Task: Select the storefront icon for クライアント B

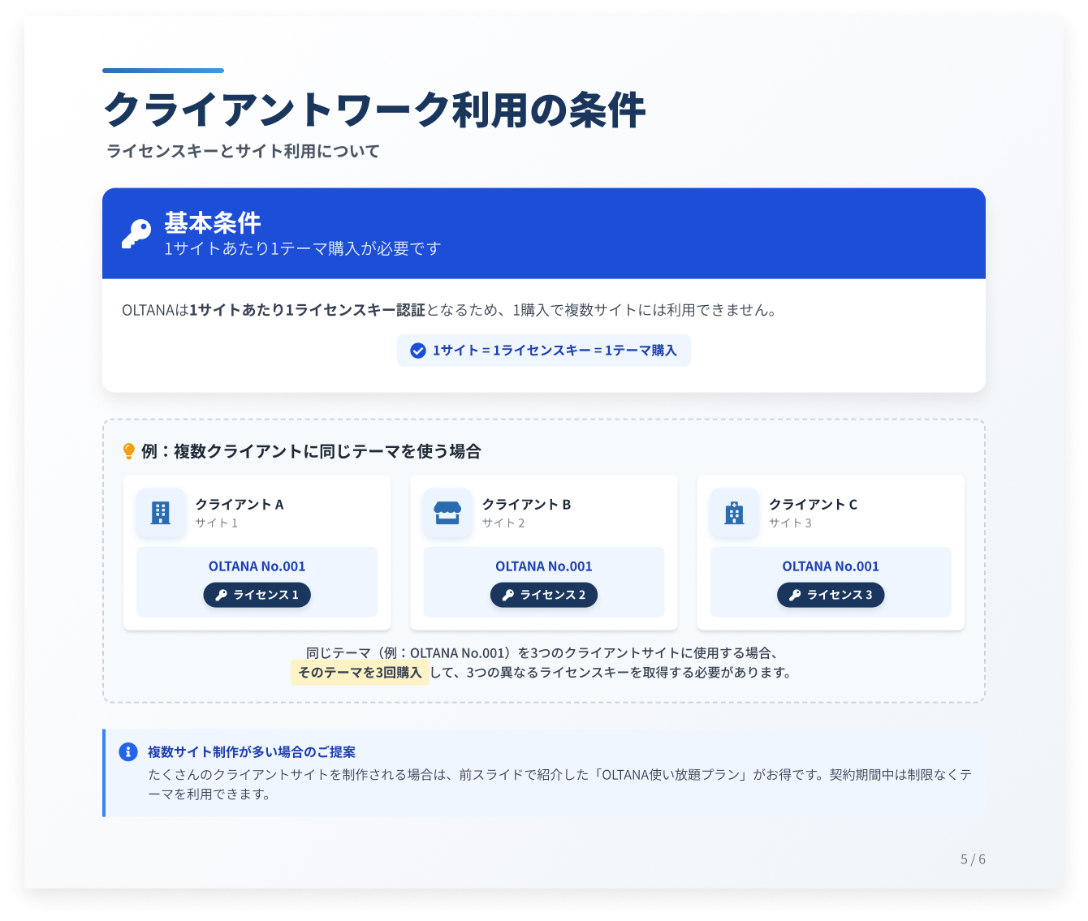Action: [x=447, y=513]
